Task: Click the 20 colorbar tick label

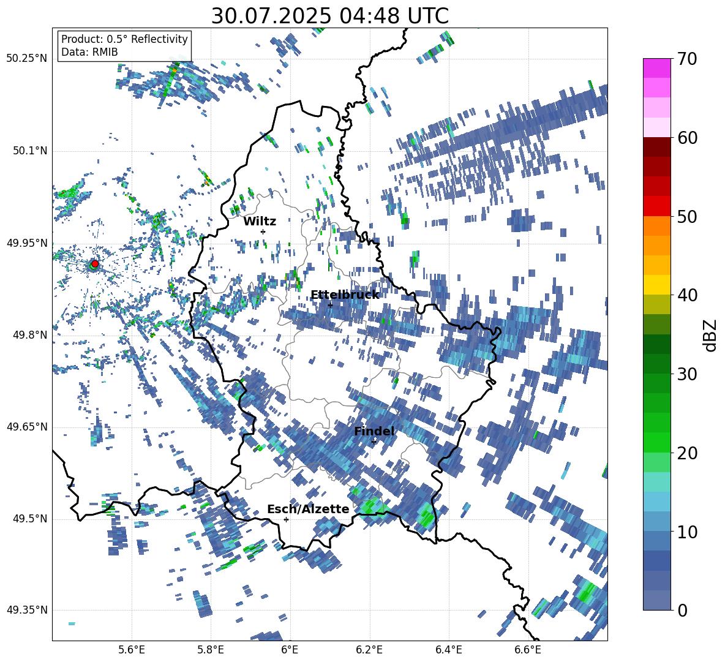Action: [x=686, y=453]
